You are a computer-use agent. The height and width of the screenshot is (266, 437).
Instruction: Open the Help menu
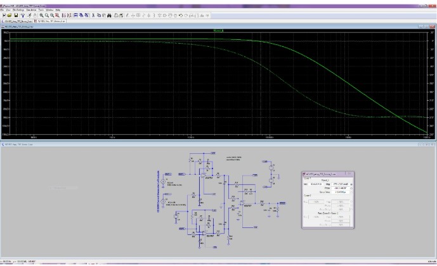[x=58, y=10]
